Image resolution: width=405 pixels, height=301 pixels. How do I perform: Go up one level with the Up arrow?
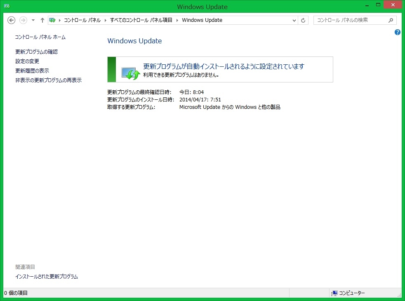click(42, 20)
